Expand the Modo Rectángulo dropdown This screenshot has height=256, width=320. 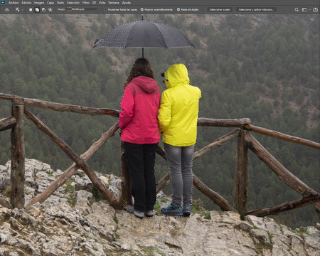pyautogui.click(x=83, y=9)
